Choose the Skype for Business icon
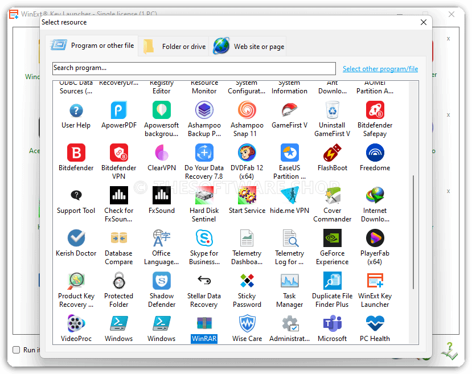The height and width of the screenshot is (374, 472). (204, 238)
